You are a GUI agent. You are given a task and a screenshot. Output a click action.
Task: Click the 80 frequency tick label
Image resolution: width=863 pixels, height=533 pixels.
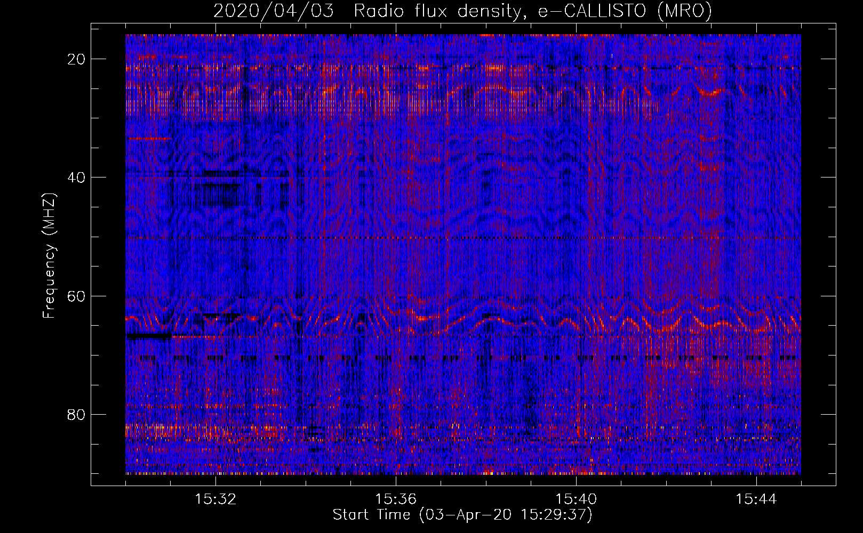77,414
